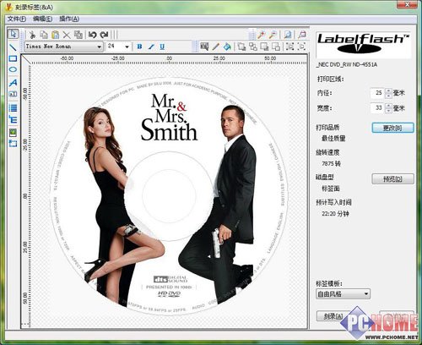
Task: Delete selection with the X icon
Action: (x=67, y=35)
